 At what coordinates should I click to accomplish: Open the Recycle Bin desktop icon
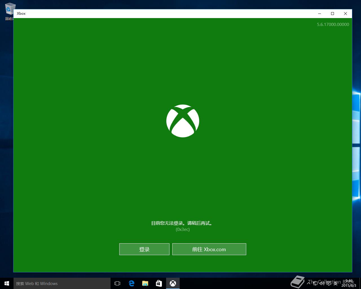pos(10,11)
